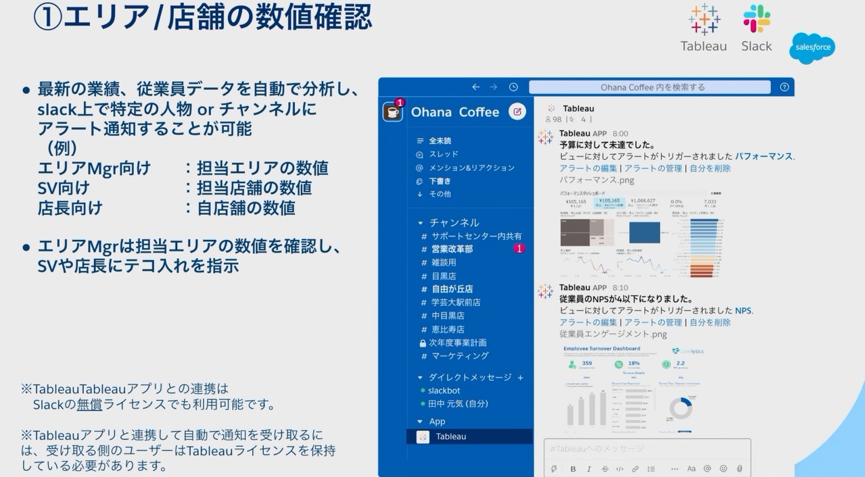Toggle italic formatting in composer

coord(589,468)
